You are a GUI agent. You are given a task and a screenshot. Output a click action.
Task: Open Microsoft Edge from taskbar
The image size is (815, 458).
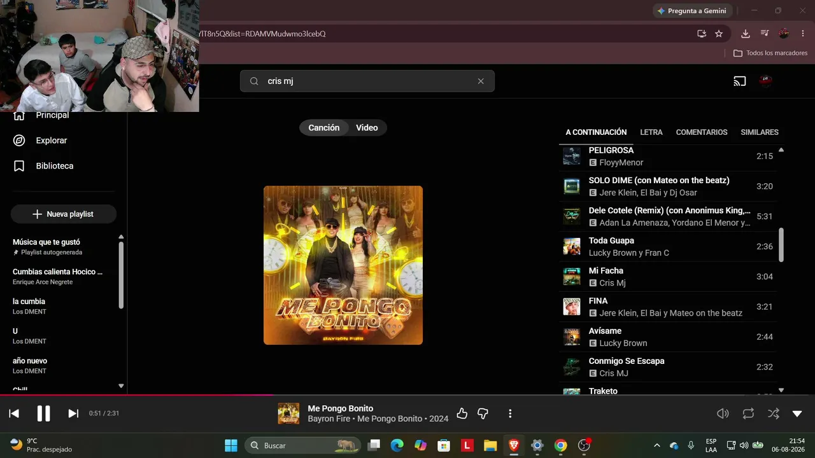[x=397, y=445]
